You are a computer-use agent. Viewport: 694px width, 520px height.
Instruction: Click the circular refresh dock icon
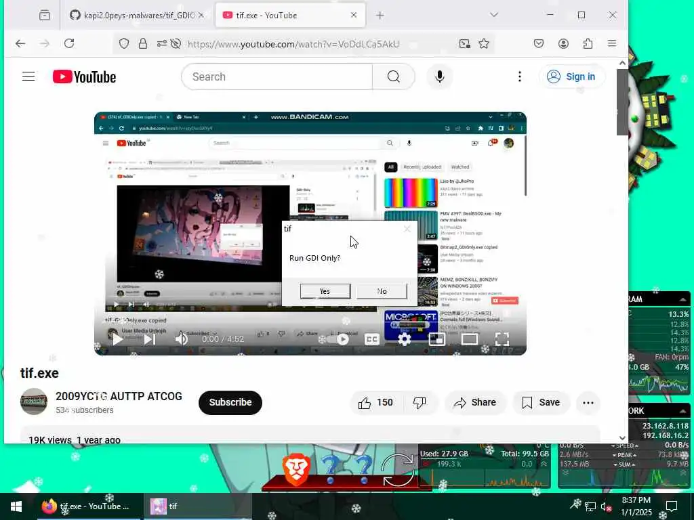398,470
